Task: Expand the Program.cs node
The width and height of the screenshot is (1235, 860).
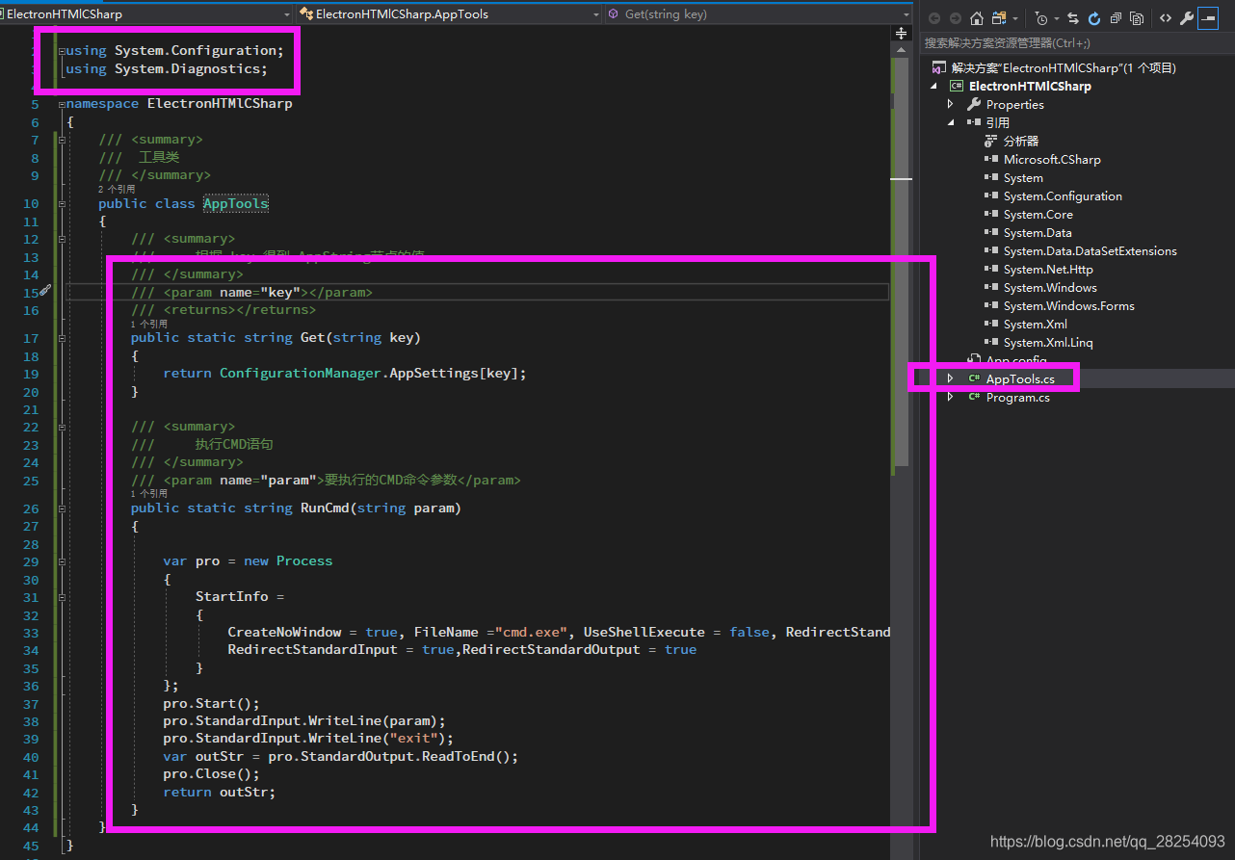Action: point(951,398)
